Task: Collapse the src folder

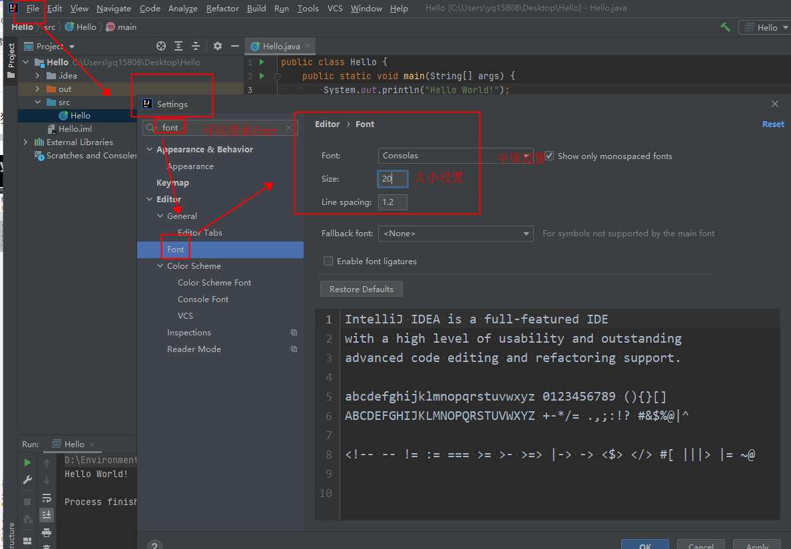Action: click(37, 102)
